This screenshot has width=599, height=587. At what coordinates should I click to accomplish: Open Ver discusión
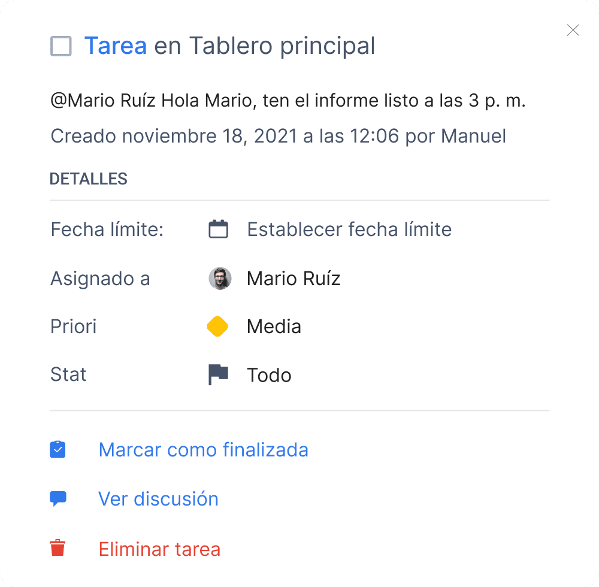(x=158, y=499)
